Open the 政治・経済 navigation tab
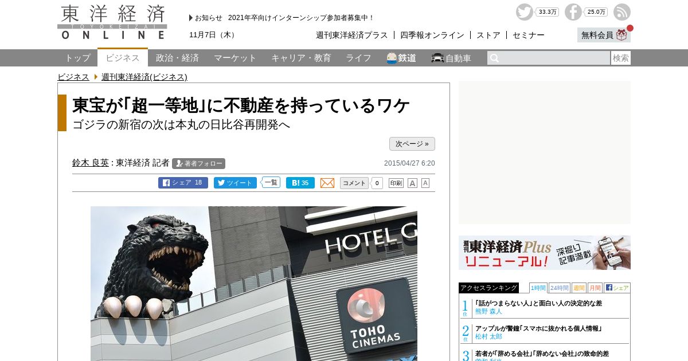 177,58
